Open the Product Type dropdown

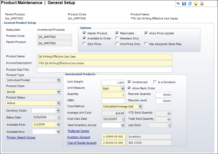tap(58, 80)
